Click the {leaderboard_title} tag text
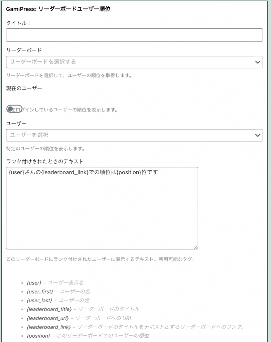The height and width of the screenshot is (342, 271). [49, 309]
